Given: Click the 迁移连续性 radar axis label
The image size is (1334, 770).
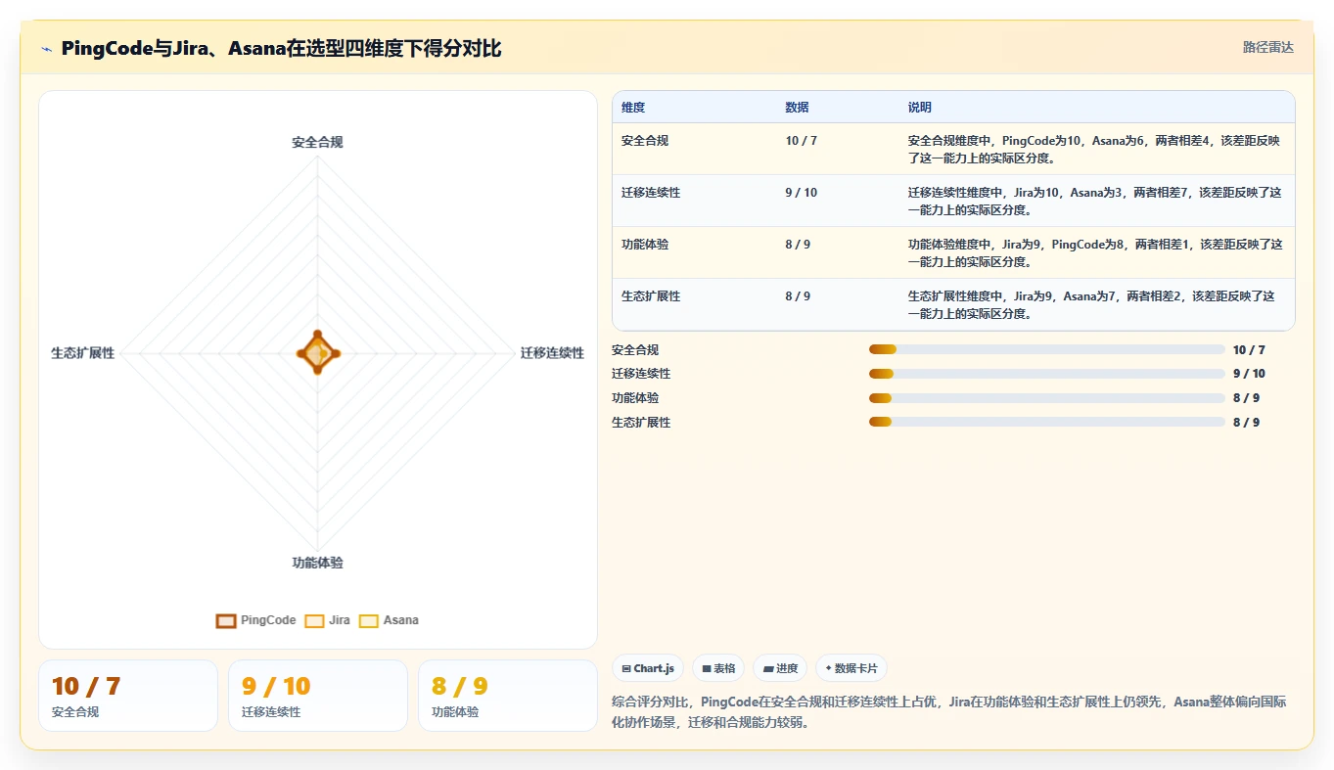Looking at the screenshot, I should [x=552, y=353].
